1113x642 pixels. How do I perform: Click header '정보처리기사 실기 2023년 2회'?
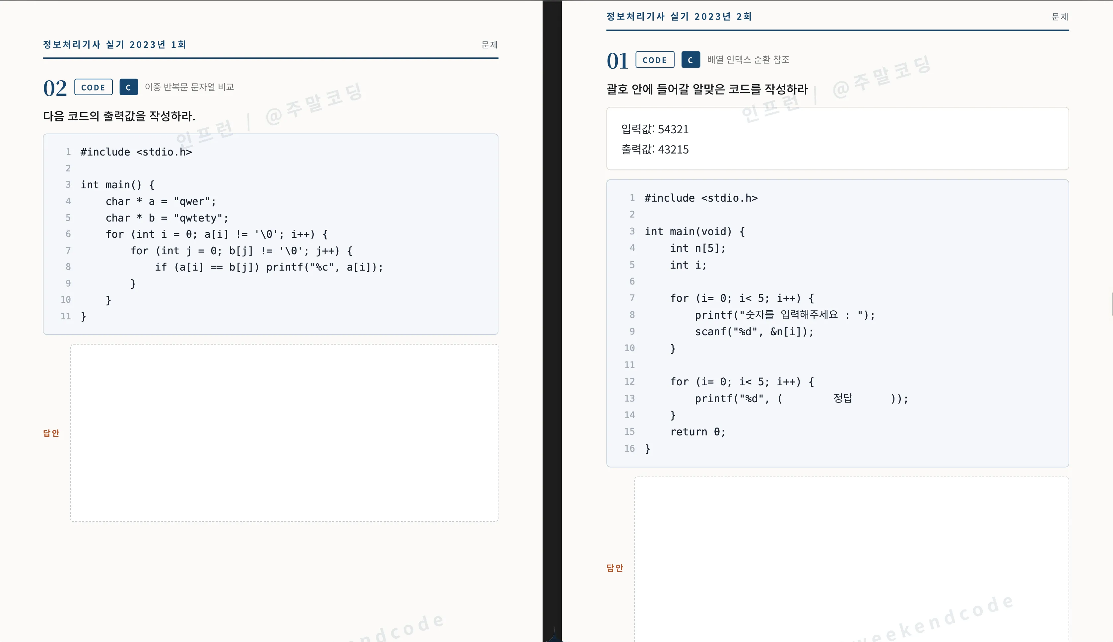[x=679, y=16]
